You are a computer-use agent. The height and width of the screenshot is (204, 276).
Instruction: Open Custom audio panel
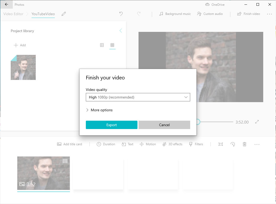(x=210, y=14)
